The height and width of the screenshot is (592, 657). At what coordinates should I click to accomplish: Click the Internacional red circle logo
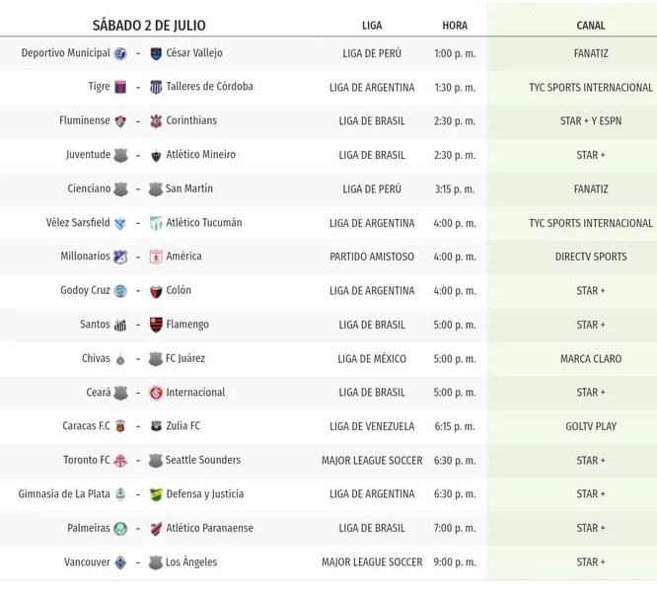[156, 393]
